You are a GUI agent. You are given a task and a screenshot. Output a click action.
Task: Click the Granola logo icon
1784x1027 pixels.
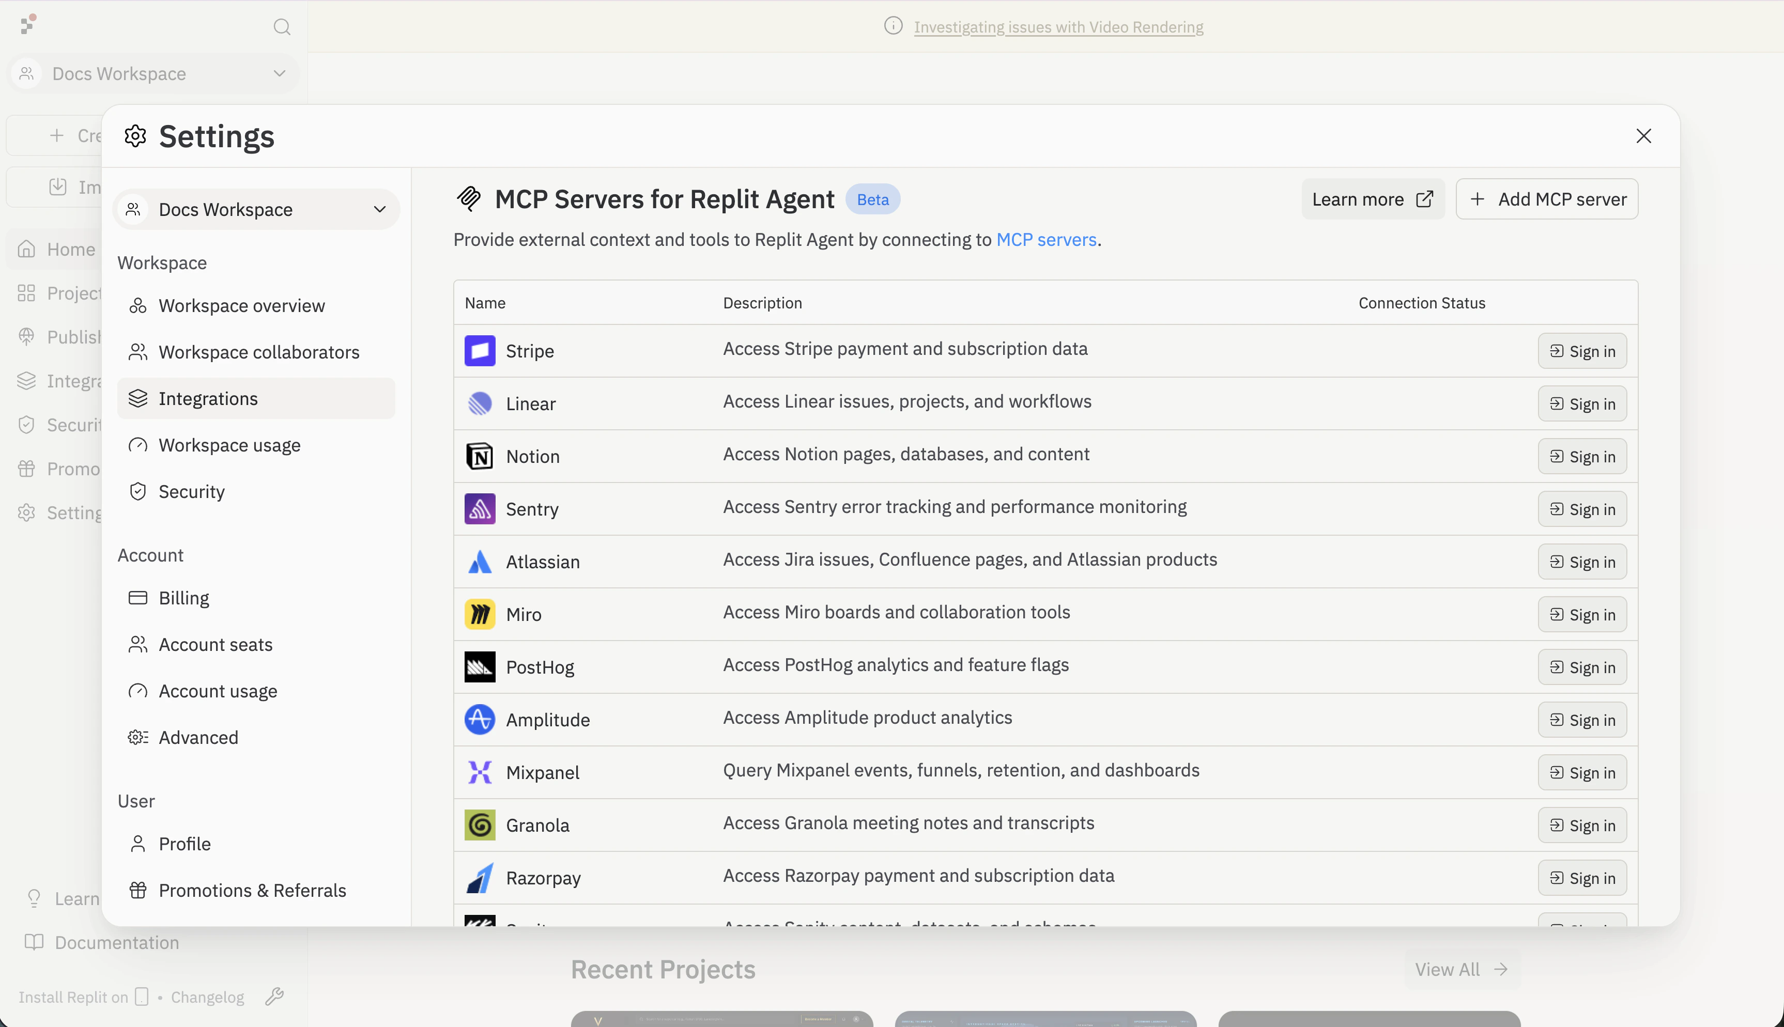click(480, 824)
